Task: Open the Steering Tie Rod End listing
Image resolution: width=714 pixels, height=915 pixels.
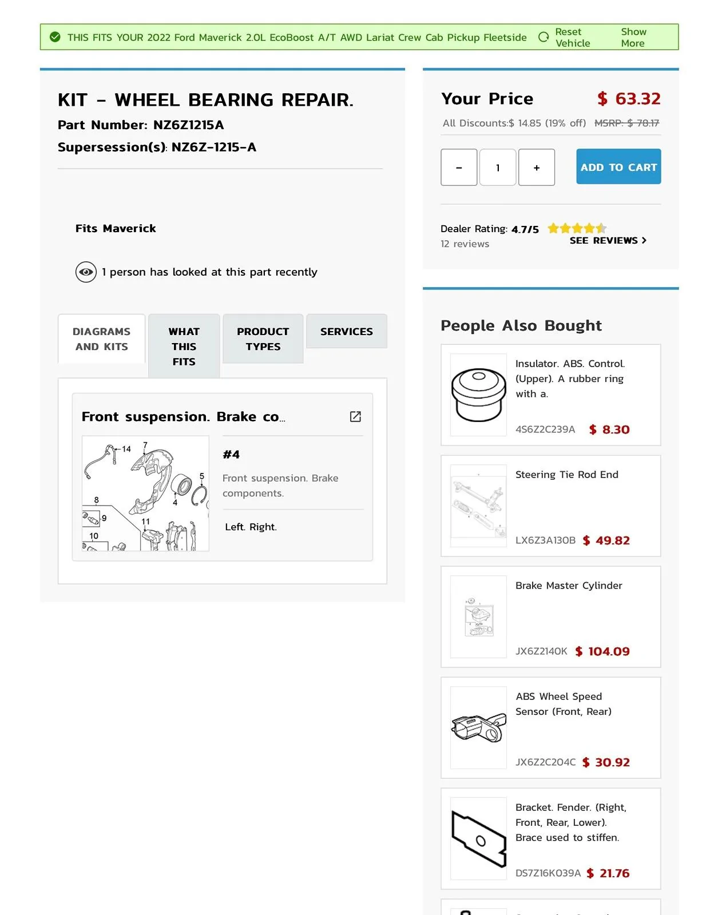Action: 566,475
